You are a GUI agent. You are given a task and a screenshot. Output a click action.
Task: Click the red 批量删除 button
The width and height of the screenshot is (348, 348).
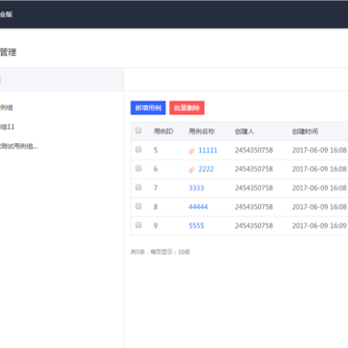pyautogui.click(x=187, y=108)
